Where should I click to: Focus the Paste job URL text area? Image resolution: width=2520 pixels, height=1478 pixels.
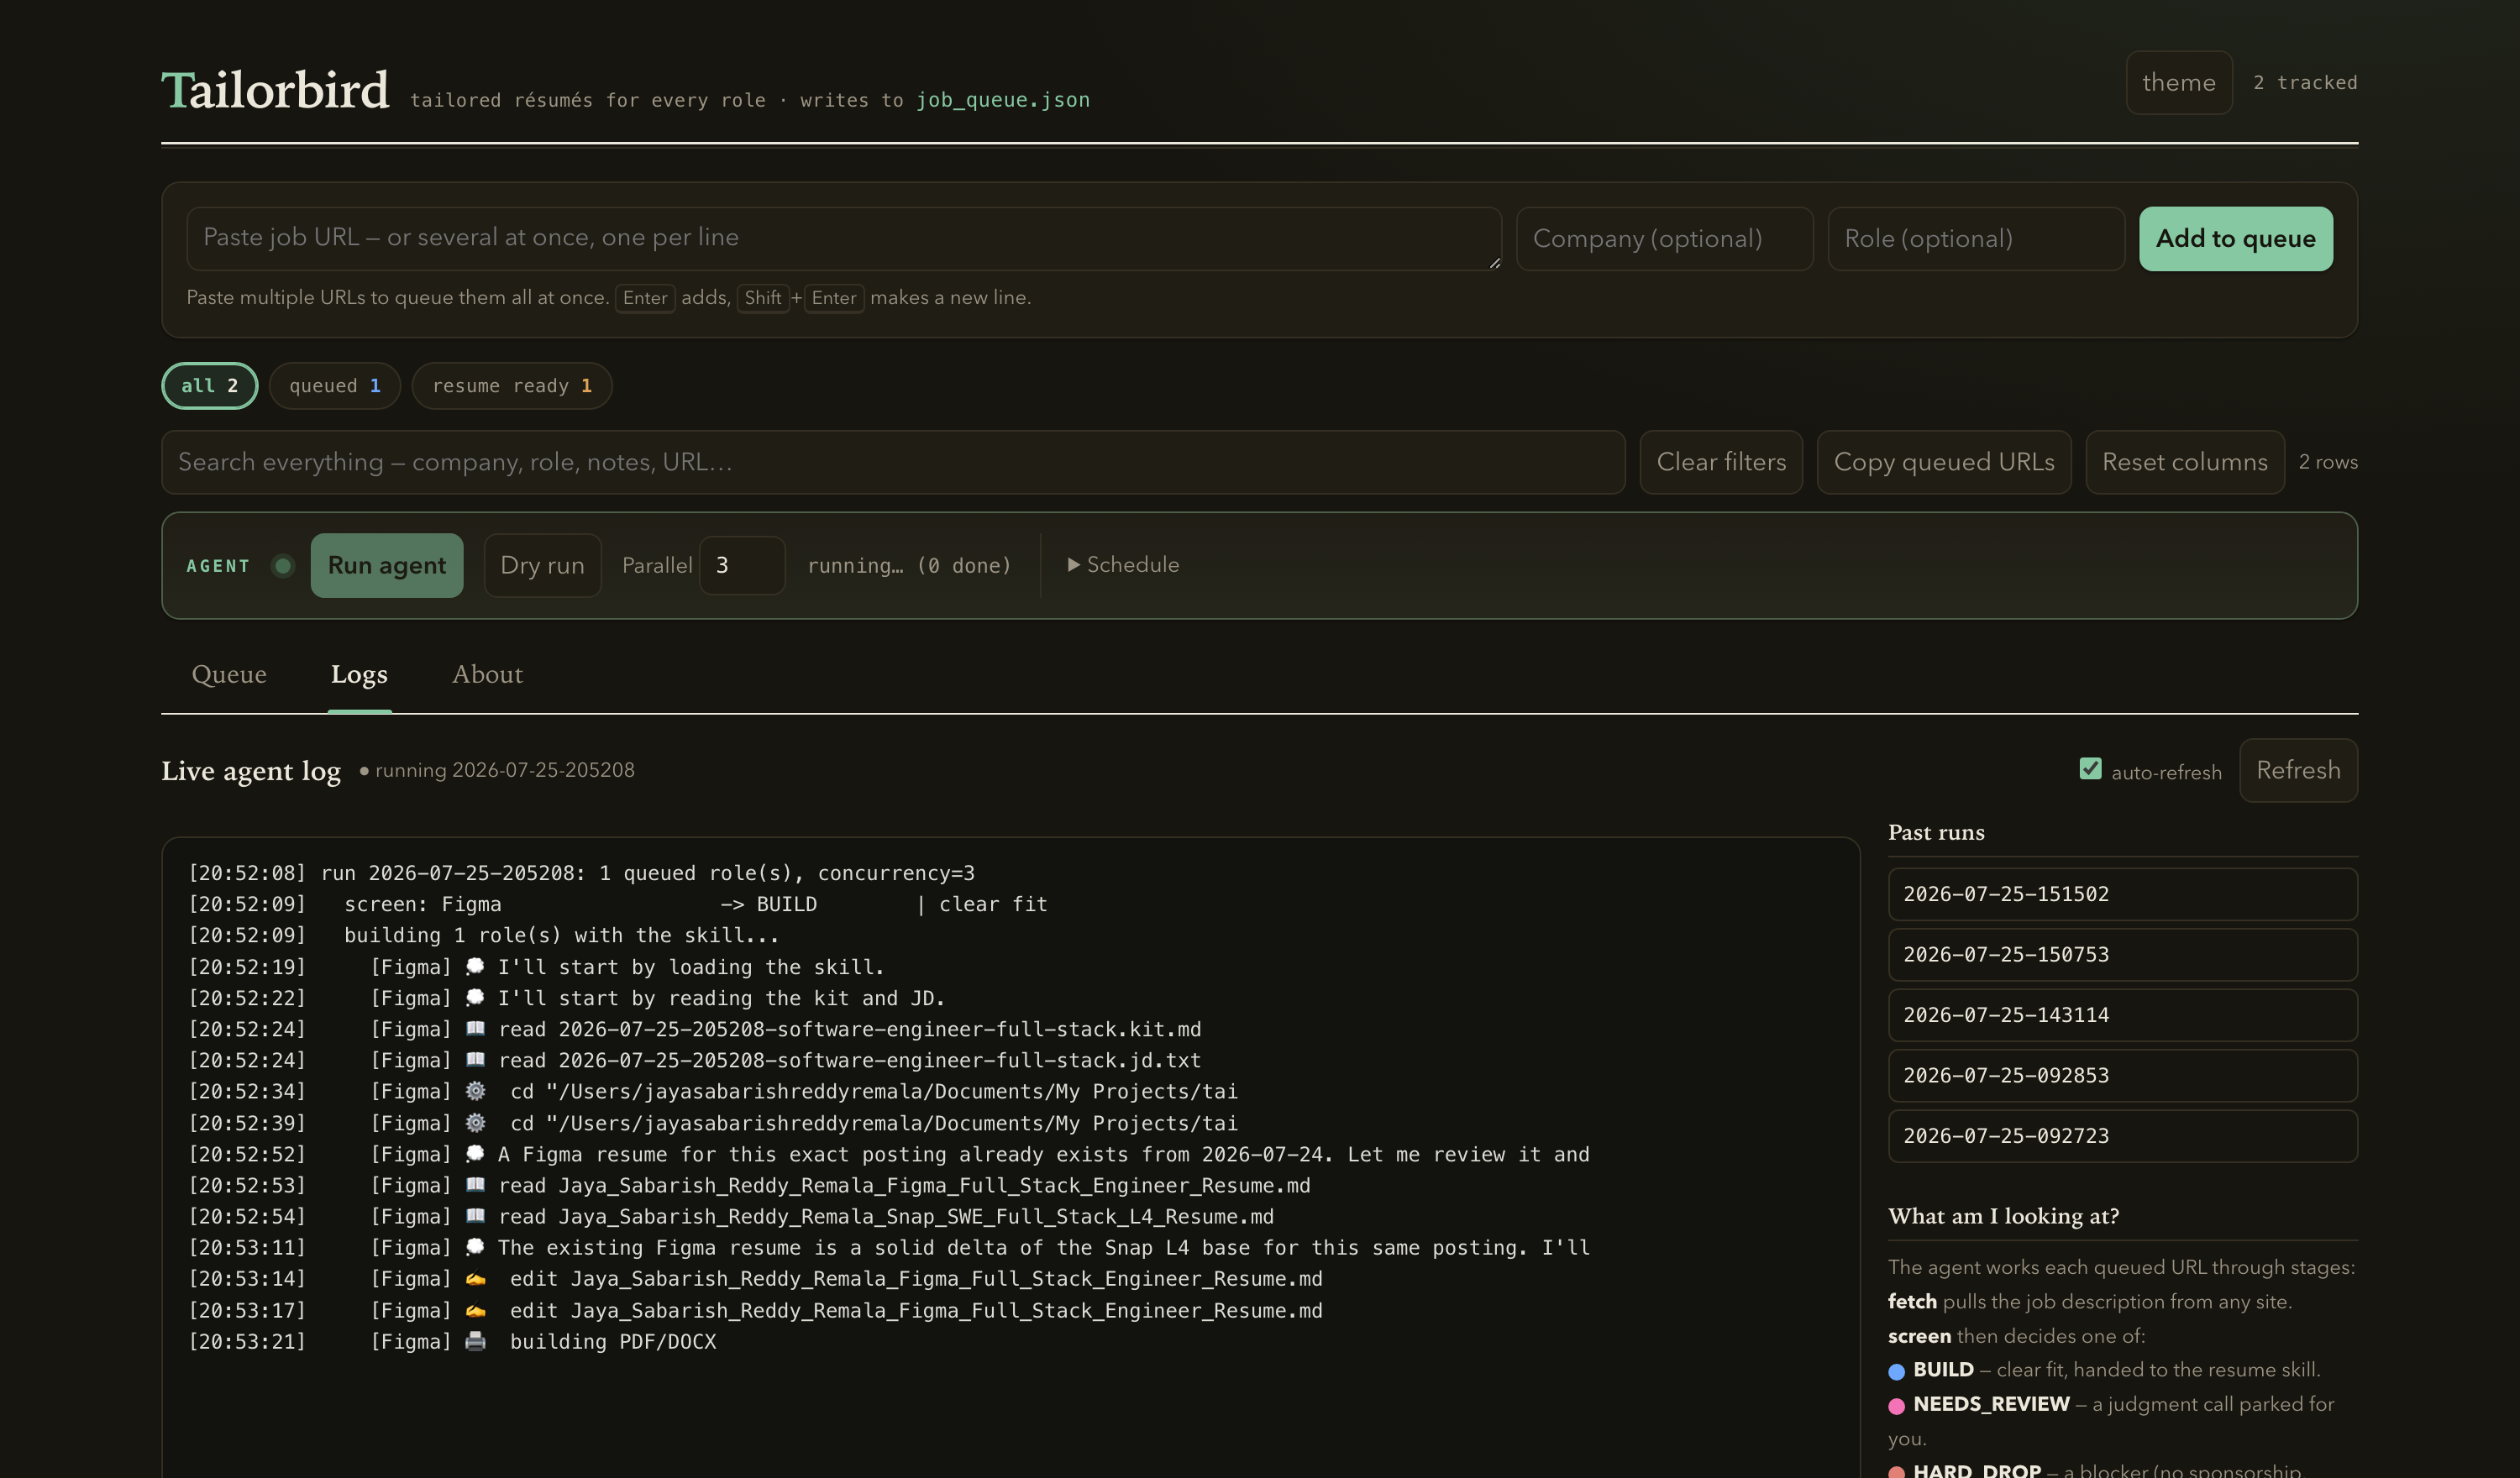pyautogui.click(x=843, y=238)
